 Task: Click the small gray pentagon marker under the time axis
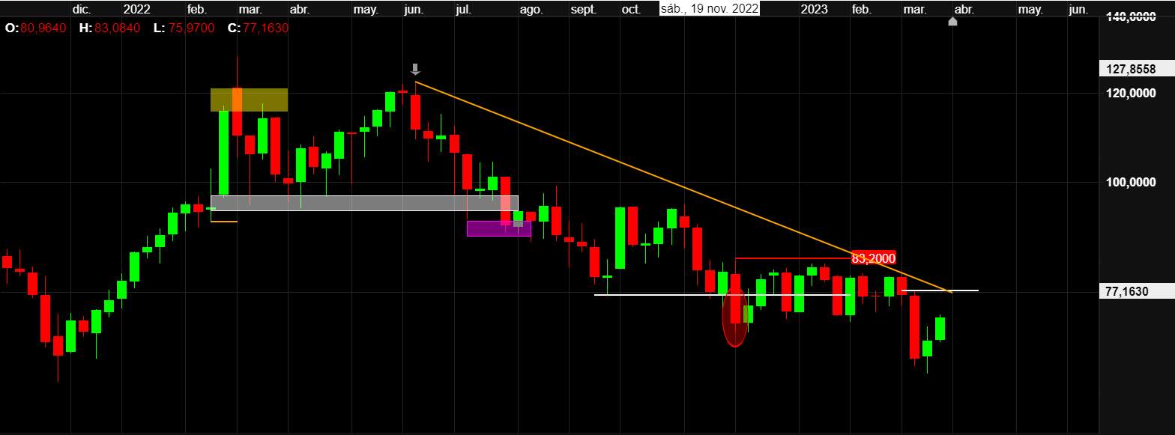[x=952, y=21]
